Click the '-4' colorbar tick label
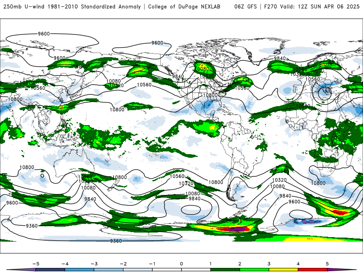 (x=65, y=264)
